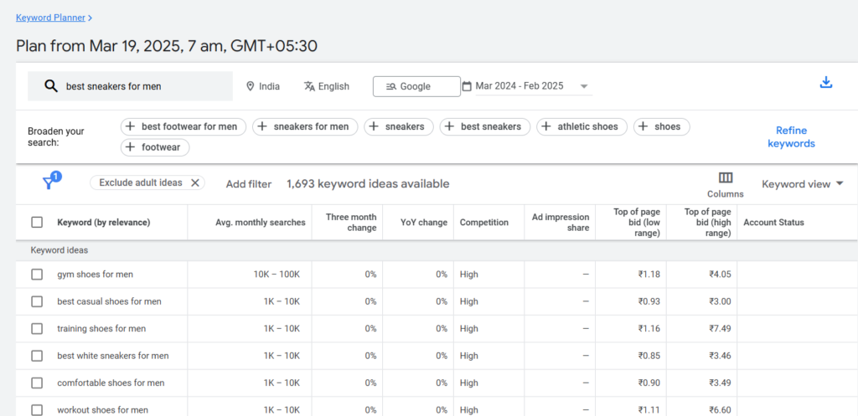Change the India location setting
Image resolution: width=858 pixels, height=416 pixels.
click(x=263, y=86)
